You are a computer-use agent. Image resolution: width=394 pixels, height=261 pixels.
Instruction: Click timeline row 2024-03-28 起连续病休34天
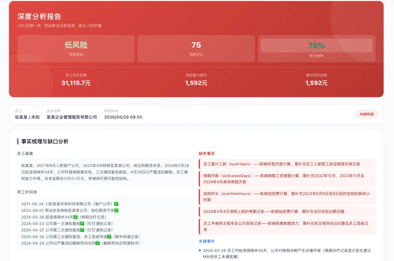tap(64, 217)
